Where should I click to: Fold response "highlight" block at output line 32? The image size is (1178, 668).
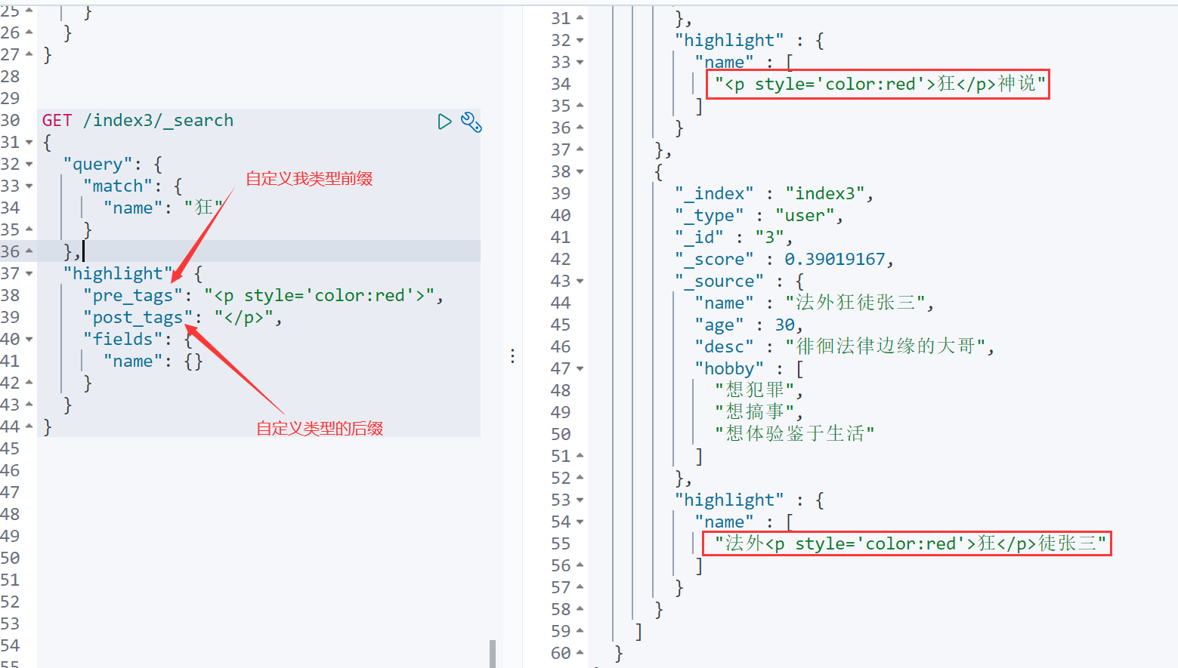tap(580, 40)
